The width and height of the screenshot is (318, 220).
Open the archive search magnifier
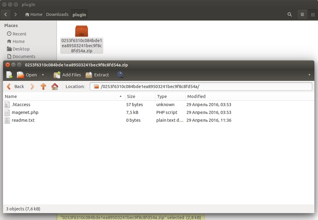tap(120, 75)
